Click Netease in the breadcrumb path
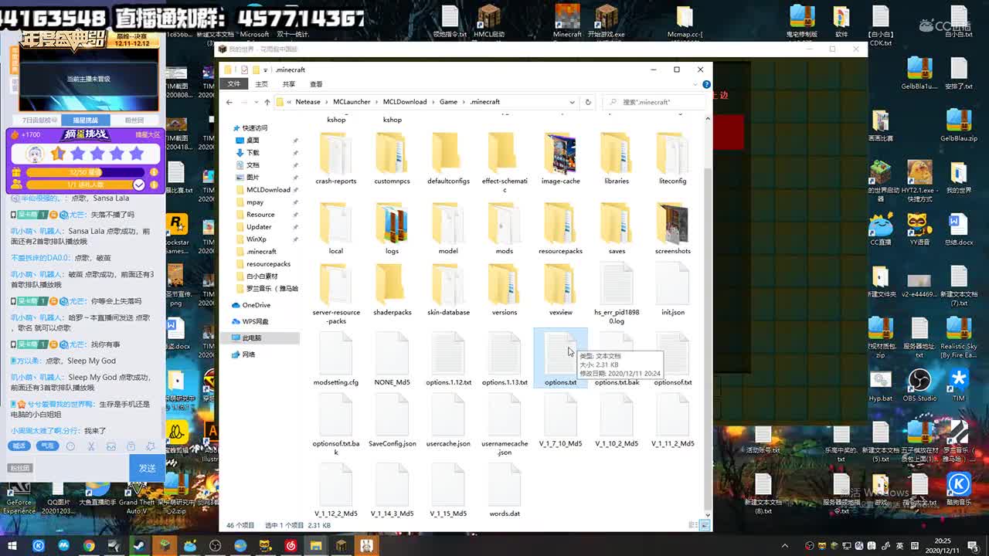The height and width of the screenshot is (556, 989). [x=308, y=102]
